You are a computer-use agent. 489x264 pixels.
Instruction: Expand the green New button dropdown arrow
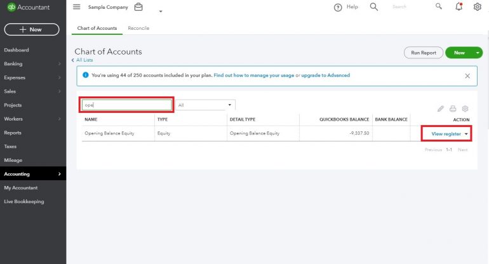pyautogui.click(x=478, y=53)
